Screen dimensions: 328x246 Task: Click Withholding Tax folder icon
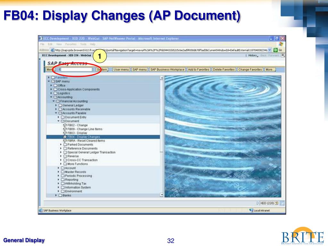[63, 184]
